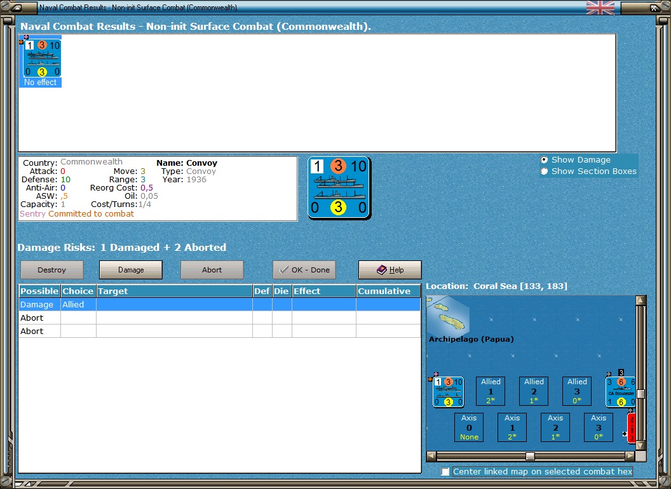Select the Convoy counter on the Coral Sea map
The height and width of the screenshot is (489, 671).
point(448,391)
